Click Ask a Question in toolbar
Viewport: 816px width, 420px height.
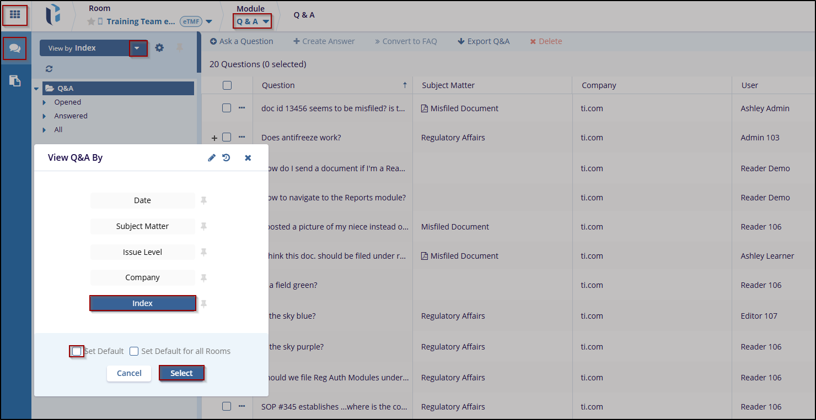pyautogui.click(x=241, y=41)
